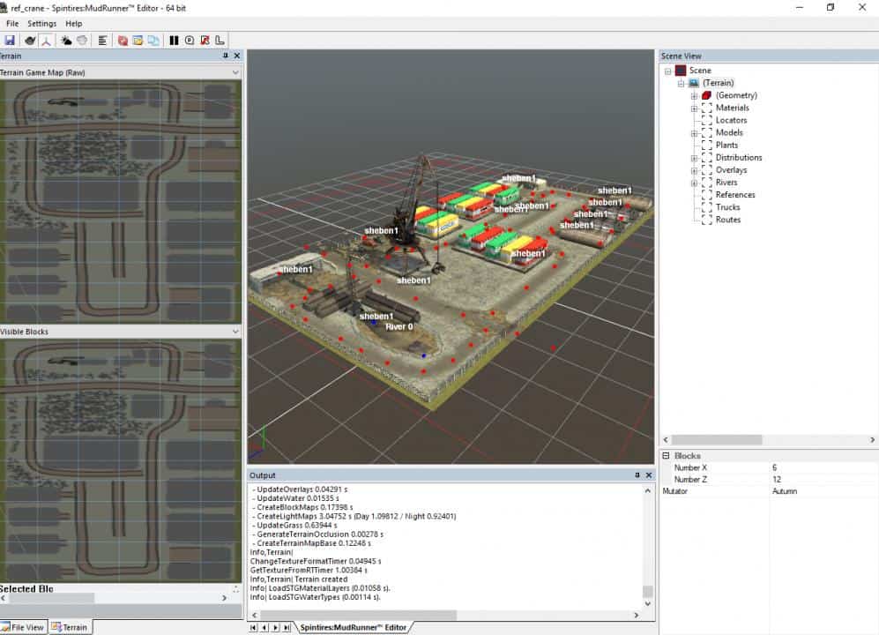
Task: Click the pause bars toolbar icon
Action: coord(174,41)
